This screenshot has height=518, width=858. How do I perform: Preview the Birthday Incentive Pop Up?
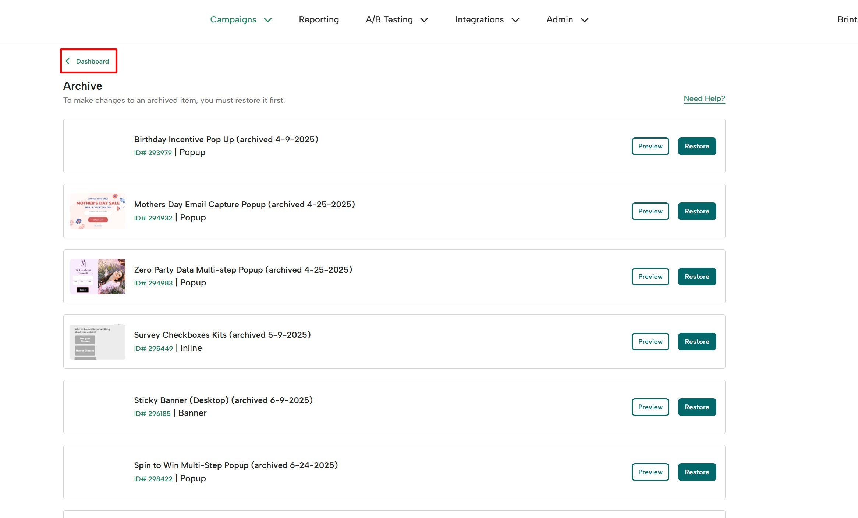pyautogui.click(x=650, y=146)
